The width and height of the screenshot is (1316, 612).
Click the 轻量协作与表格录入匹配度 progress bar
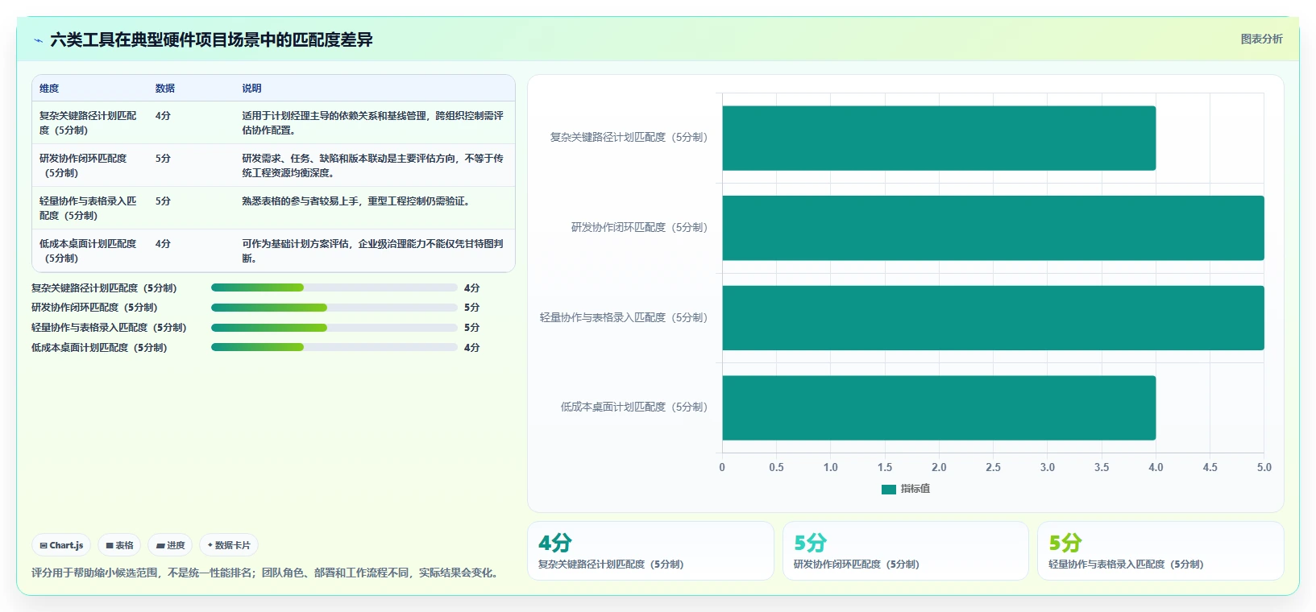coord(334,328)
